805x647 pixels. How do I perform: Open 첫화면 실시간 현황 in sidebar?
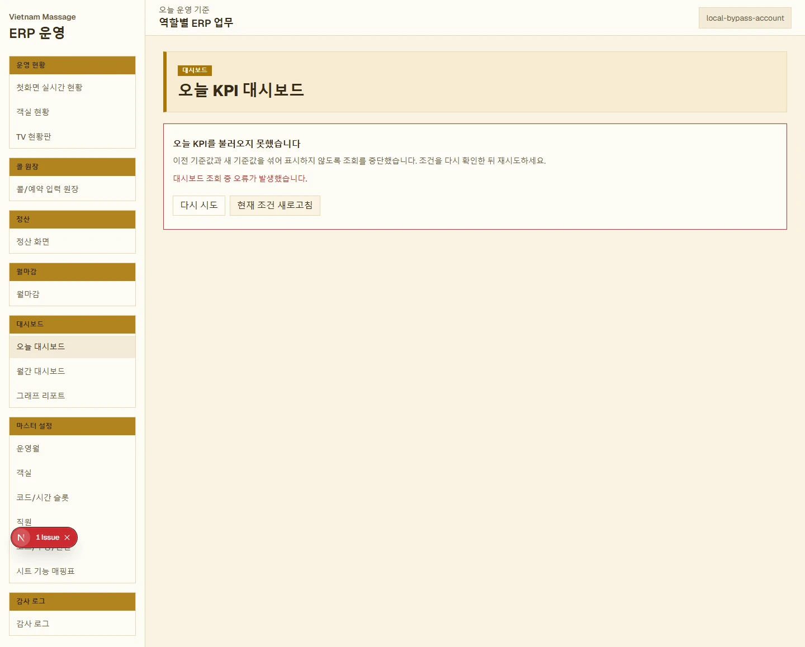72,87
